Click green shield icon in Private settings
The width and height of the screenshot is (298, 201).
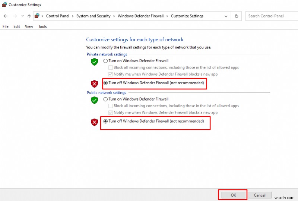click(x=94, y=62)
